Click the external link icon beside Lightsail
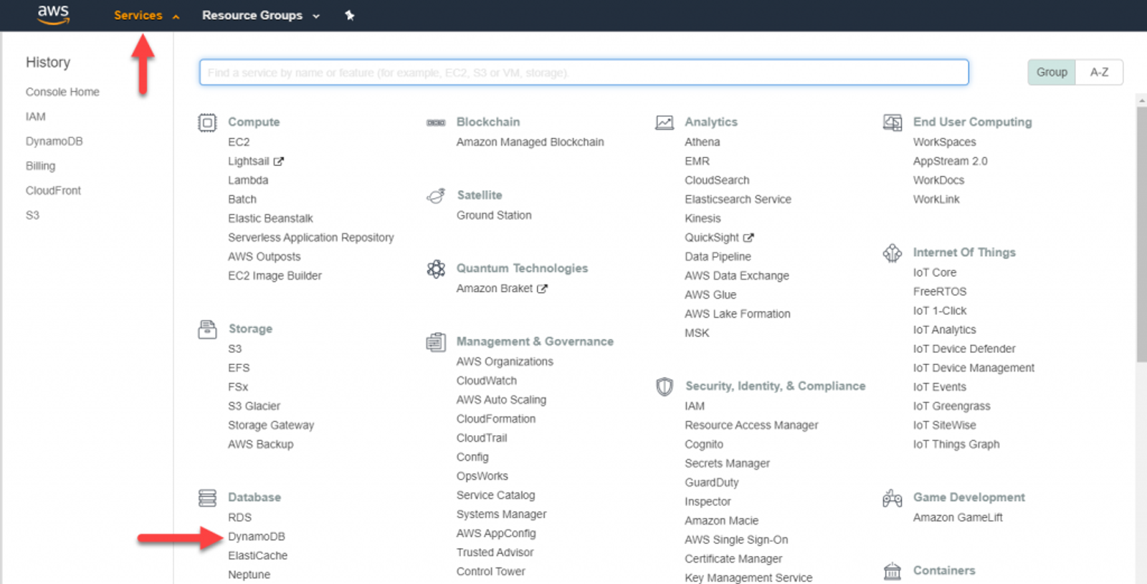 click(279, 162)
